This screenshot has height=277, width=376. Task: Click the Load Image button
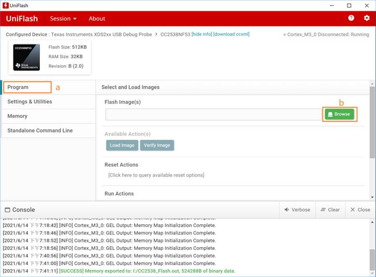pyautogui.click(x=122, y=145)
